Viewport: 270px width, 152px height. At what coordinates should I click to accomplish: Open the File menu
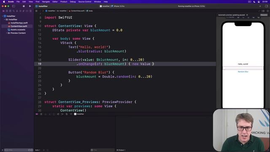[18, 2]
